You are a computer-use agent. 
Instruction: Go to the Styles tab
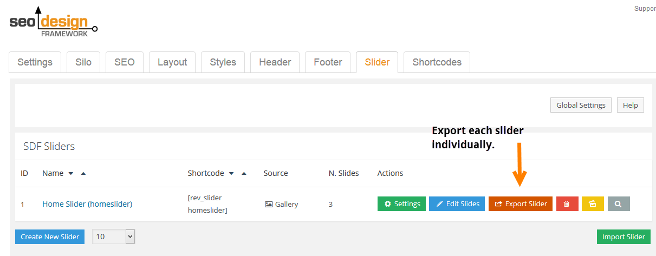click(x=223, y=62)
